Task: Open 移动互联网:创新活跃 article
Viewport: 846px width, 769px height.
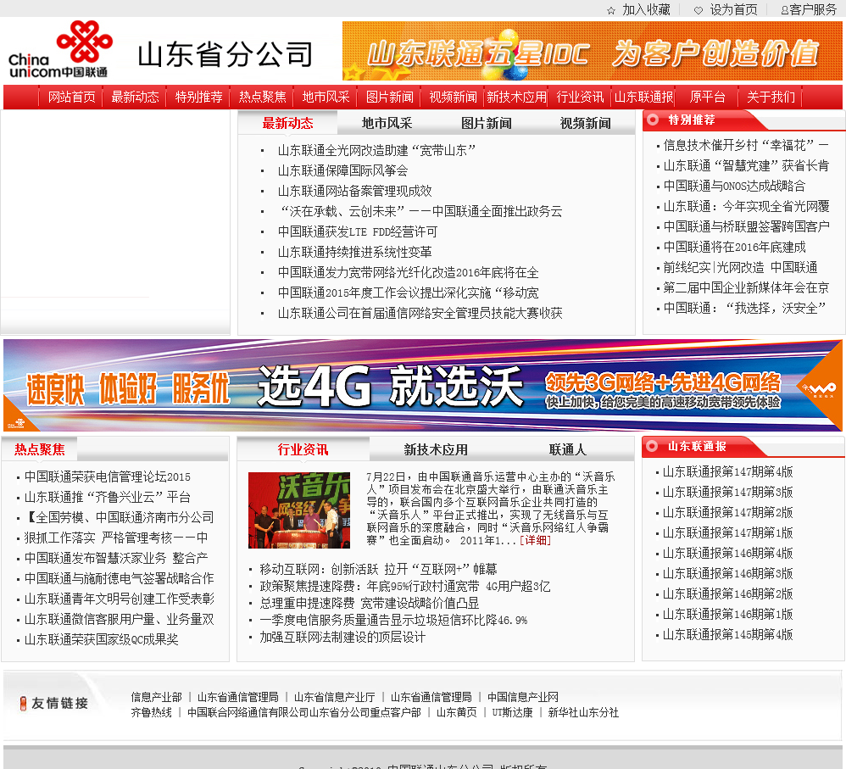Action: pos(378,569)
